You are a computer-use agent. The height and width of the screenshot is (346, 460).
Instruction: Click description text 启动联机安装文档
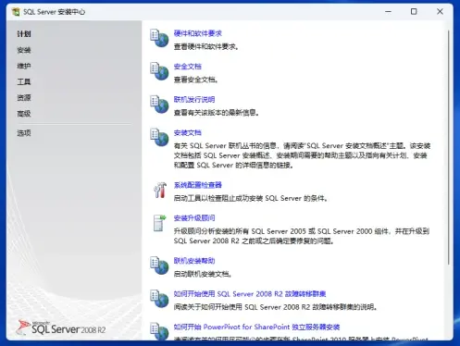pyautogui.click(x=203, y=274)
